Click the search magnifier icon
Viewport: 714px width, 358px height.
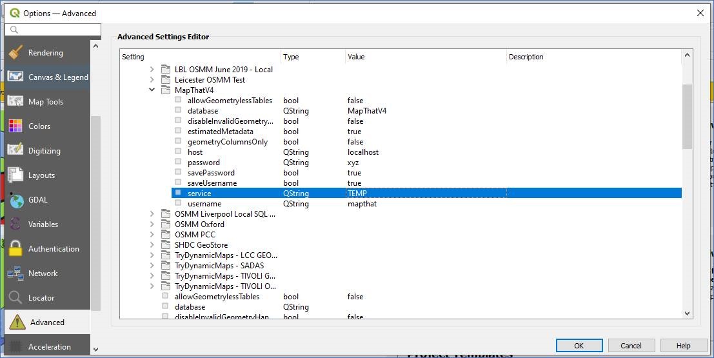coord(14,30)
